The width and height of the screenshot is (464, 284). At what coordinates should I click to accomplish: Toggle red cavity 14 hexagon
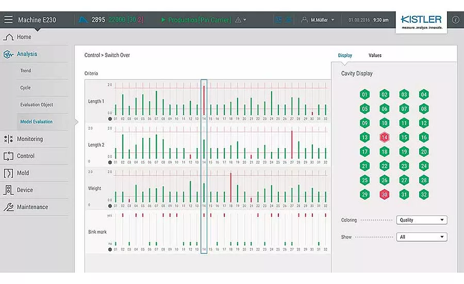384,137
